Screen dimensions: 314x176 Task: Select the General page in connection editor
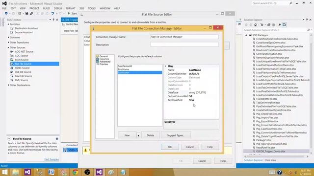click(104, 56)
